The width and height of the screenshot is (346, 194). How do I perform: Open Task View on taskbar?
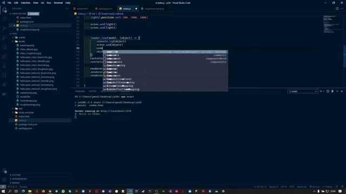pyautogui.click(x=16, y=191)
